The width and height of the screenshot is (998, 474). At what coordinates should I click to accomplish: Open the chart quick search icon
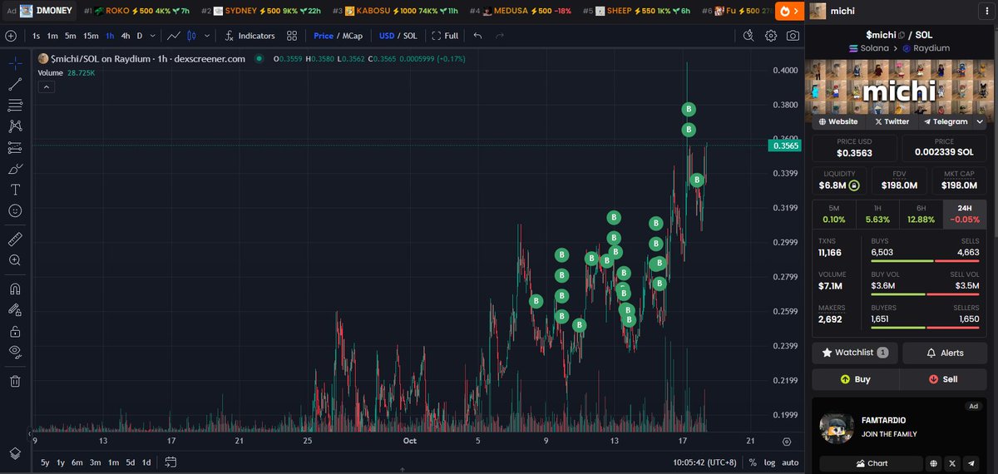click(748, 35)
